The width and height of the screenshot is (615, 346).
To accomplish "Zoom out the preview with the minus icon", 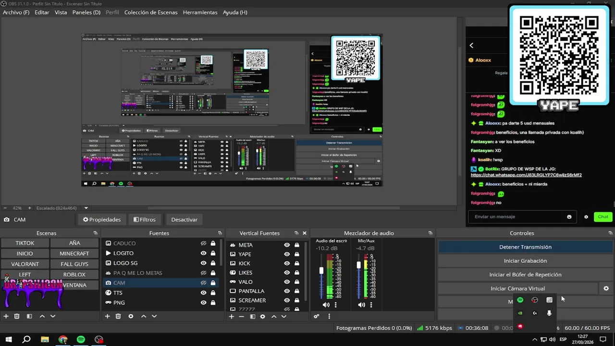I will point(5,208).
